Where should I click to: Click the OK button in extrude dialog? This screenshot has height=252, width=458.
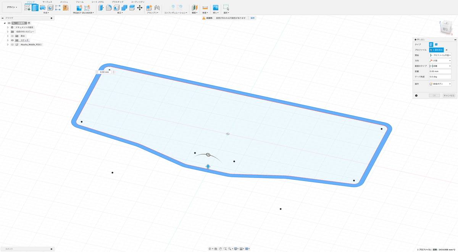coord(434,95)
